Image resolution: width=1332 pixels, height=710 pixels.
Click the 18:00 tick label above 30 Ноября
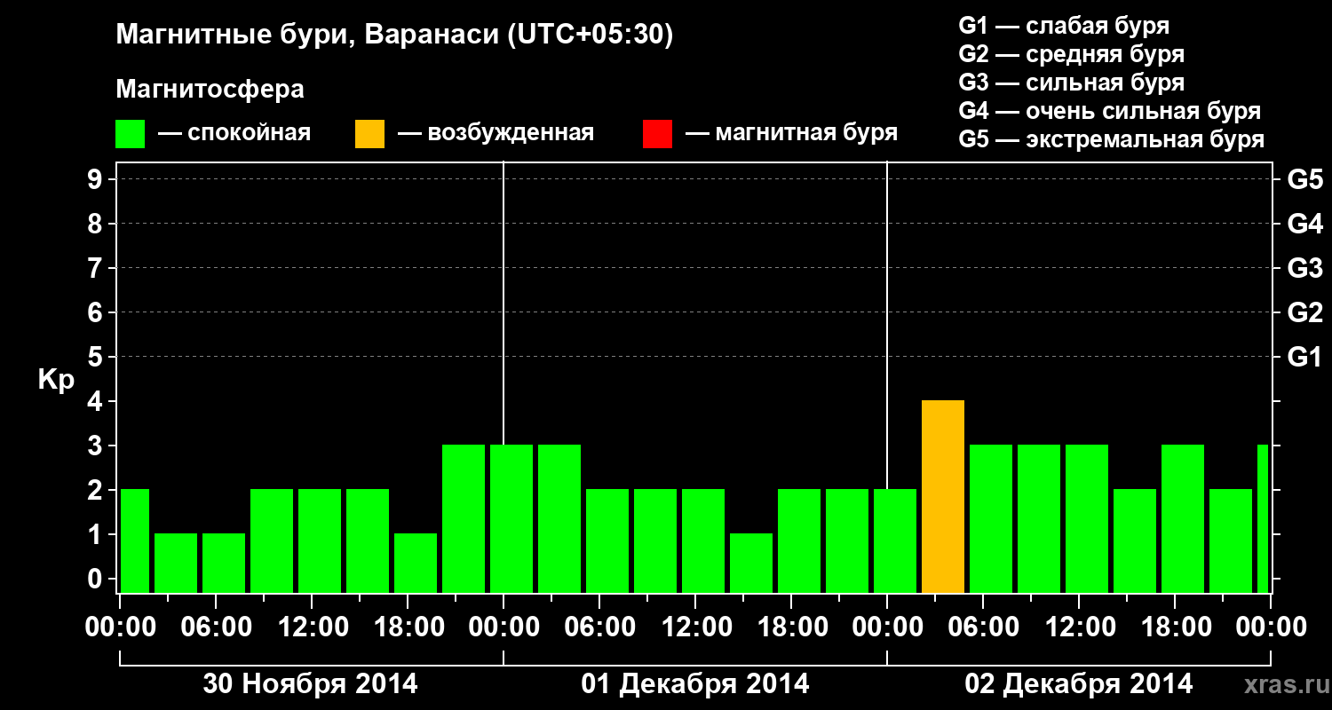(408, 627)
